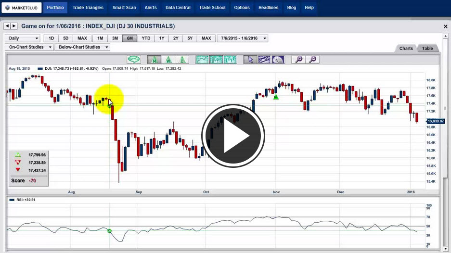
Task: Click the green speech bubble comment icon
Action: coord(134,60)
